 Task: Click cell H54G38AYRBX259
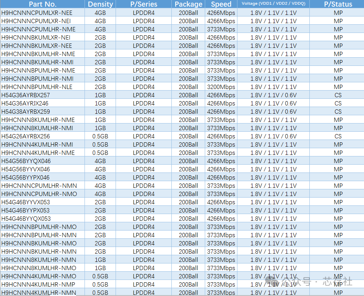pyautogui.click(x=42, y=111)
